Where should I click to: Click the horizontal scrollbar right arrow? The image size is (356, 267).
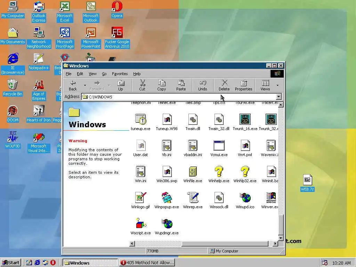(275, 244)
